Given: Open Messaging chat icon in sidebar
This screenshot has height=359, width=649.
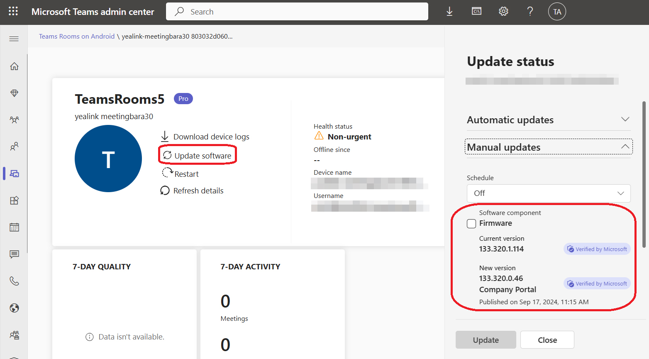Looking at the screenshot, I should pos(14,254).
